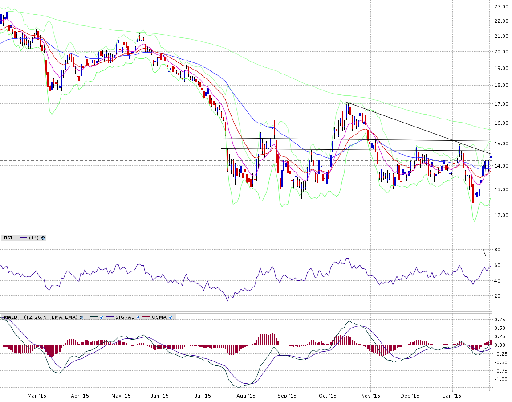Image resolution: width=512 pixels, height=402 pixels.
Task: Click the RSI 20 level label
Action: (x=497, y=296)
